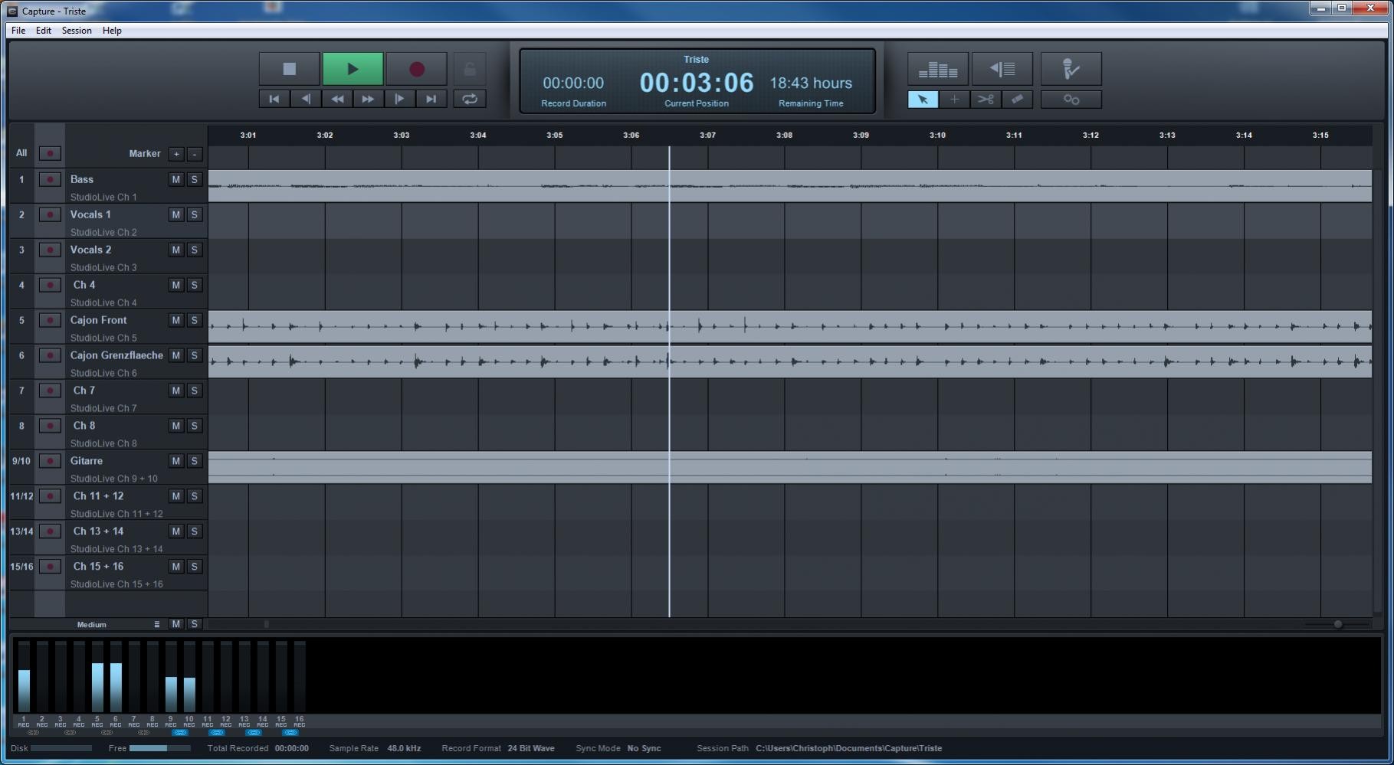Mute the Vocals 1 track
The image size is (1394, 765).
(x=176, y=214)
